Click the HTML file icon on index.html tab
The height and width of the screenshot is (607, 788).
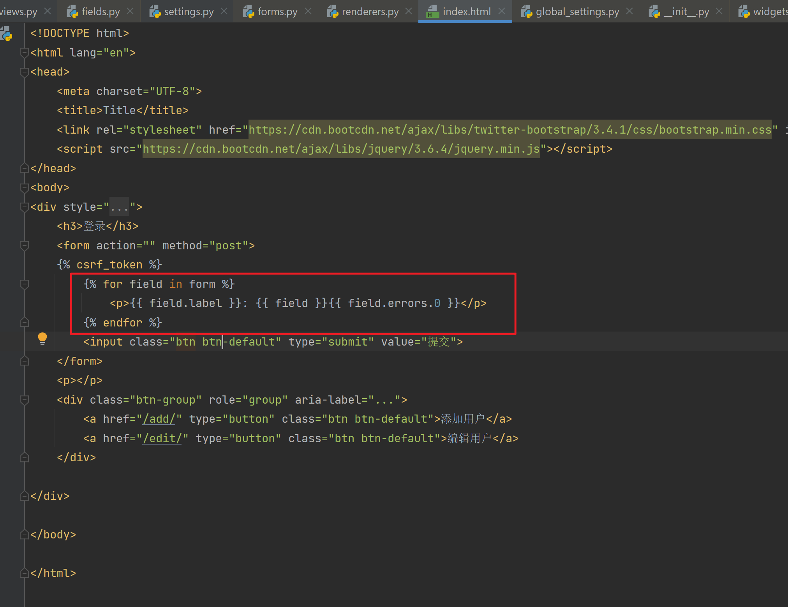432,12
